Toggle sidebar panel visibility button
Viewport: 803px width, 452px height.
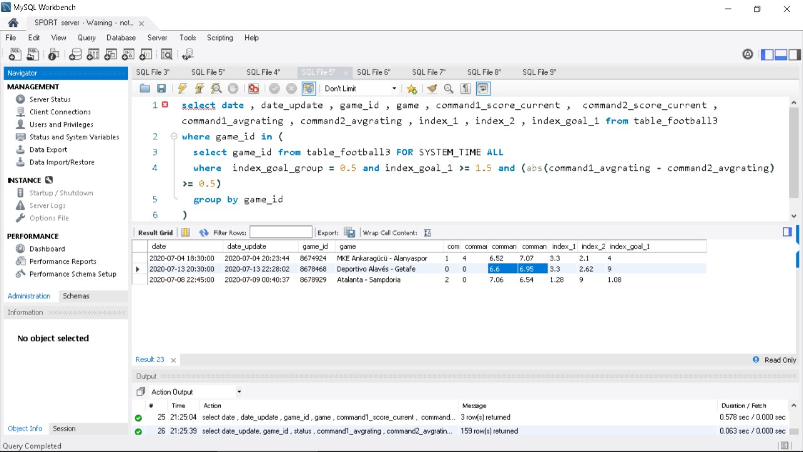pyautogui.click(x=767, y=55)
